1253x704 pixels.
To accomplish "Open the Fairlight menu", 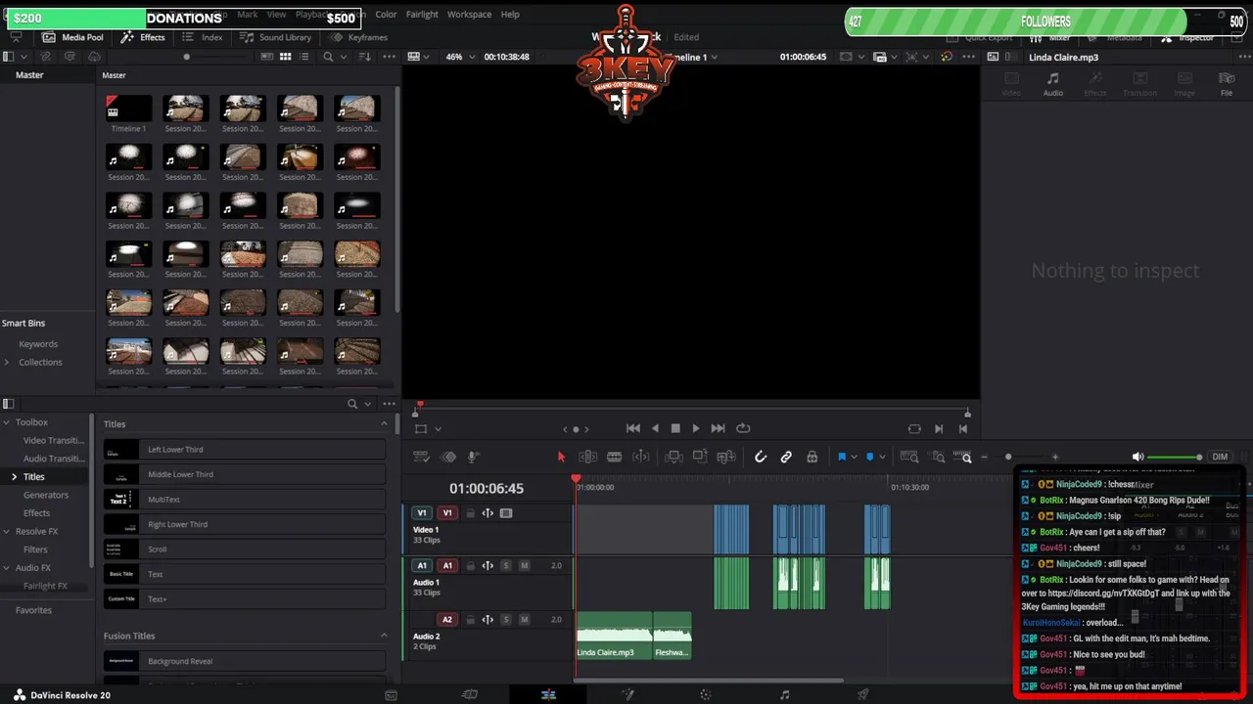I will pos(422,15).
